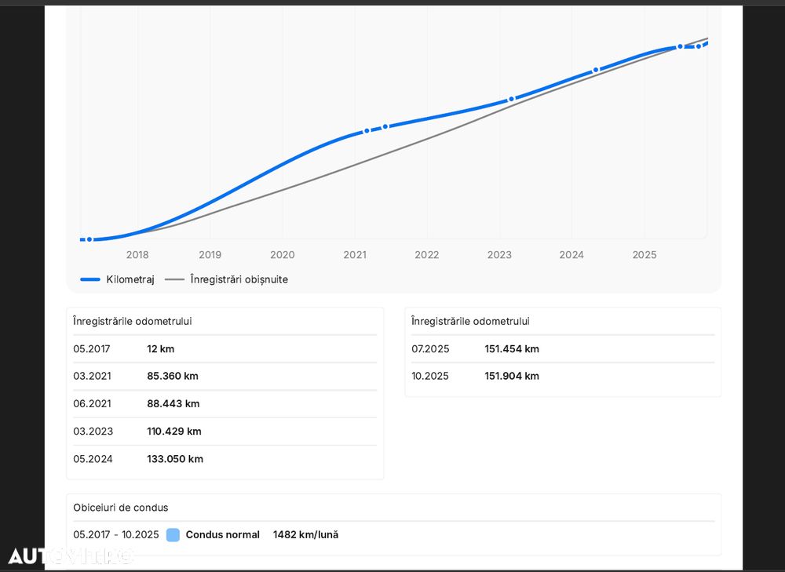Select the data point between 2024 and 2025

click(x=596, y=70)
